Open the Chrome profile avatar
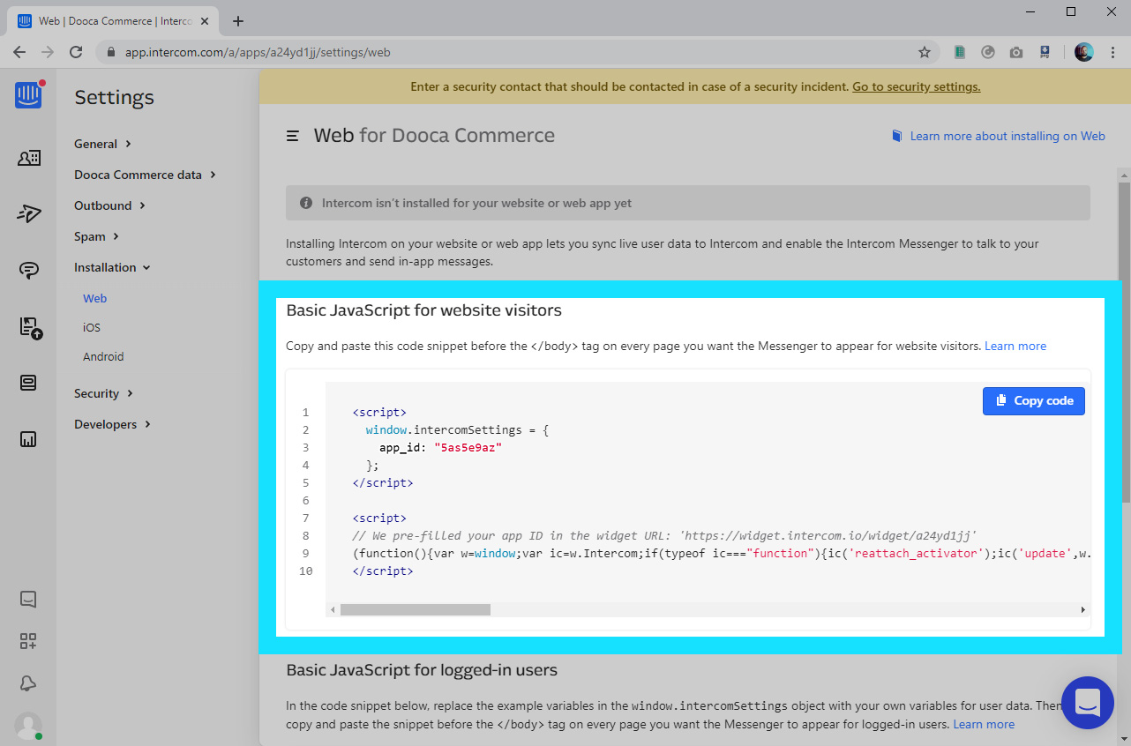 [x=1083, y=52]
